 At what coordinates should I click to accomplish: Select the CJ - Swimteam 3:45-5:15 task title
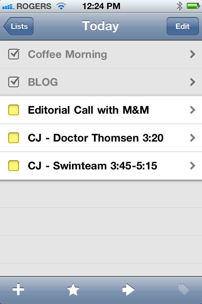coord(92,166)
